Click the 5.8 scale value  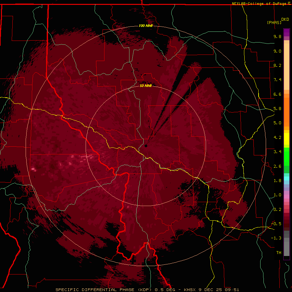(277, 109)
